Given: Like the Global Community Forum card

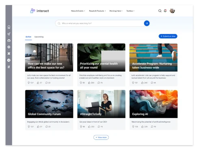Looking at the screenshot, I should click(38, 126).
